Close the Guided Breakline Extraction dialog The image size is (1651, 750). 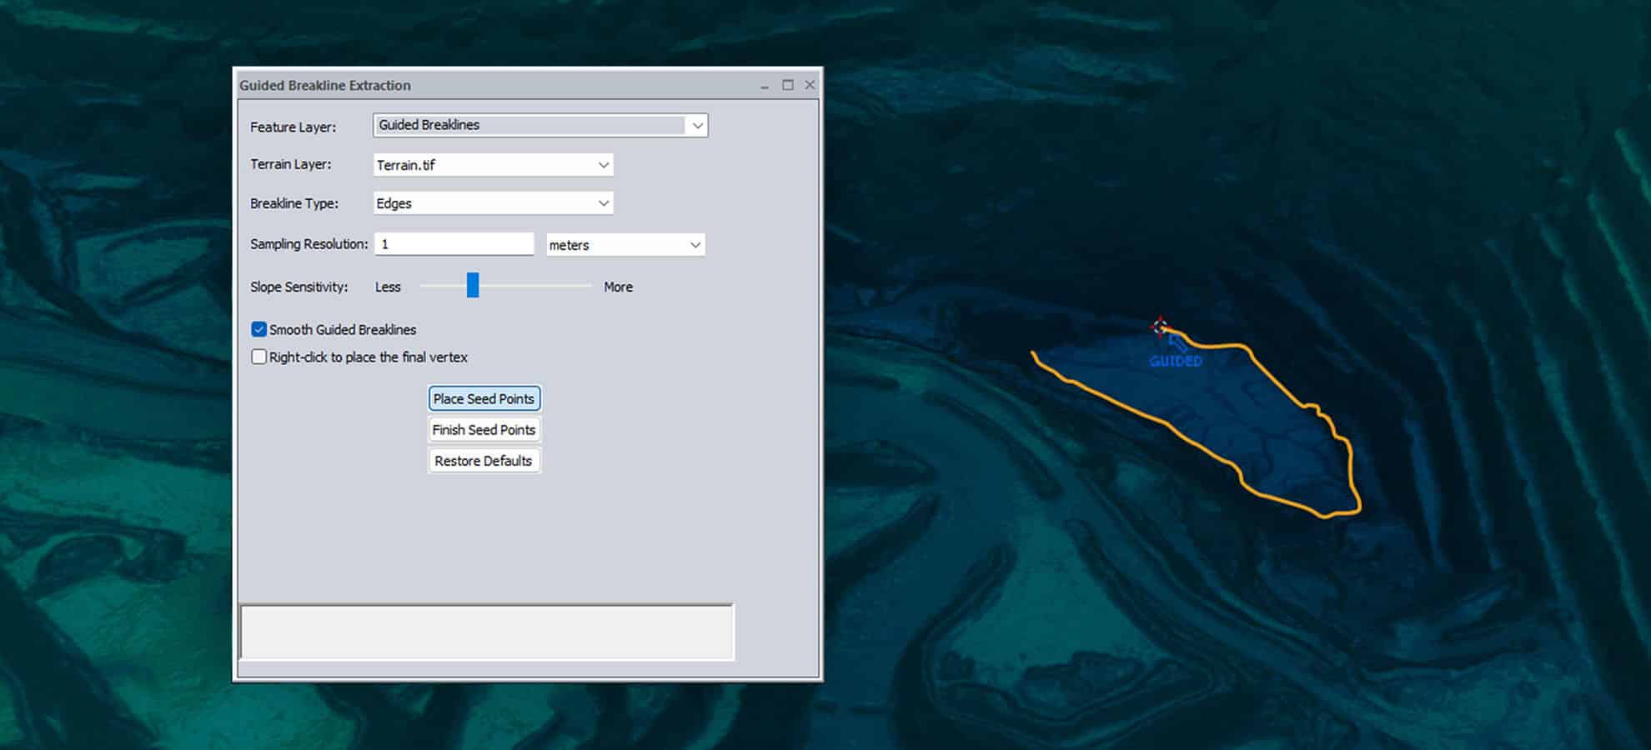(810, 85)
